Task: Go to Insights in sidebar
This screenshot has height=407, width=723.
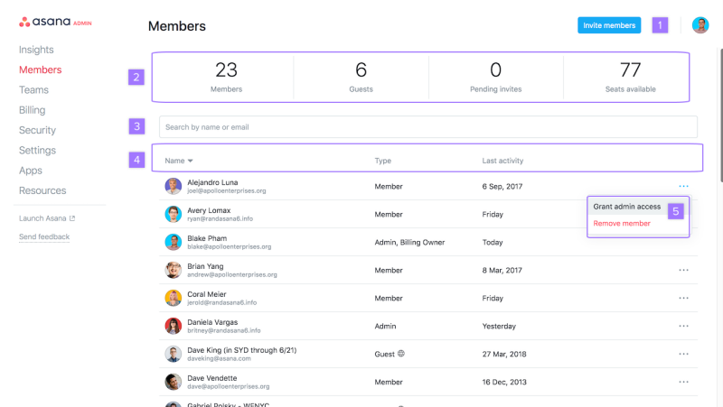Action: pos(36,50)
